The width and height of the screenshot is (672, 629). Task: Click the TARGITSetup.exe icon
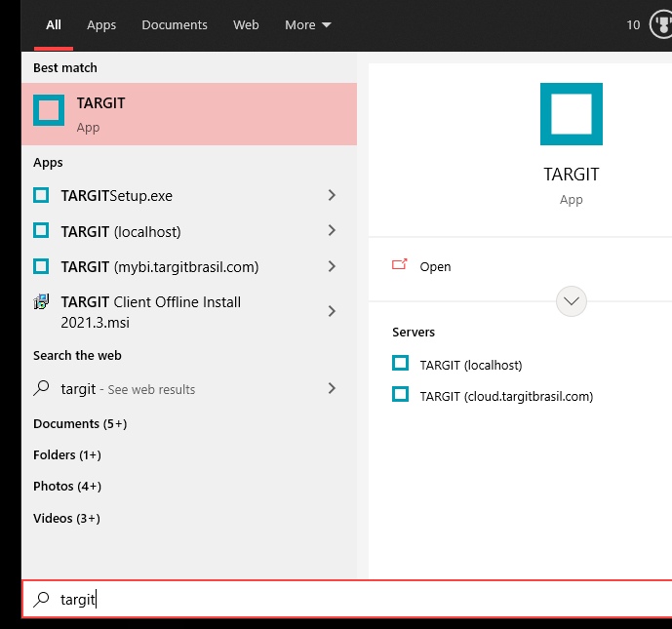[41, 195]
